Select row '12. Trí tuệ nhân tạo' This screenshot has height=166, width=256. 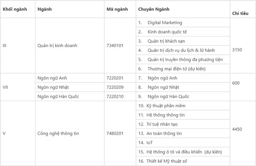183,124
